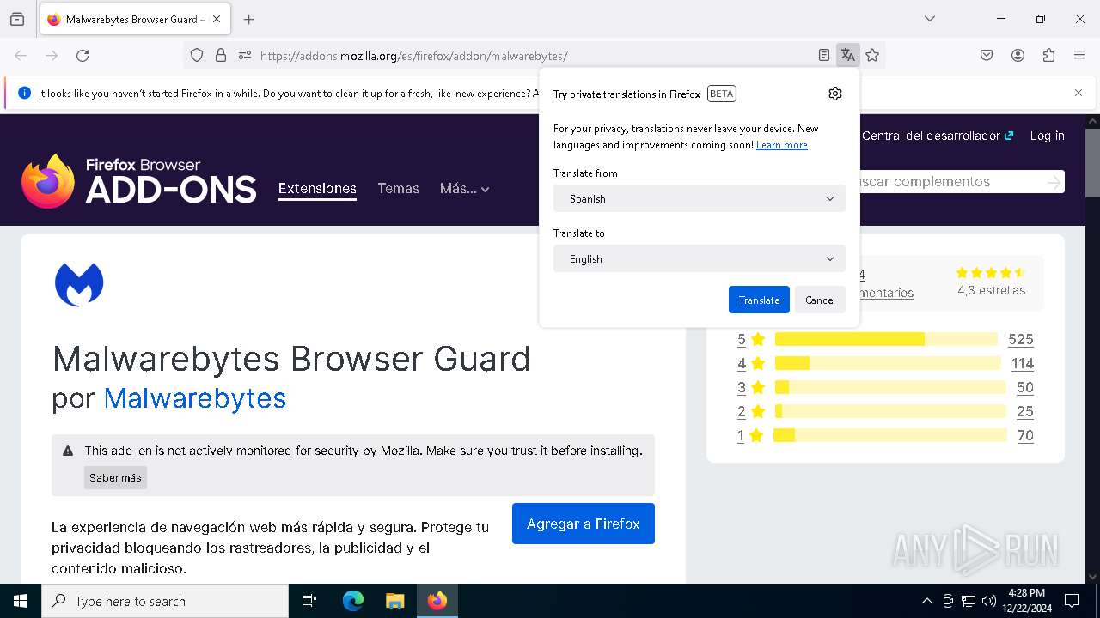Click the translate page icon
Viewport: 1100px width, 618px height.
(x=848, y=56)
